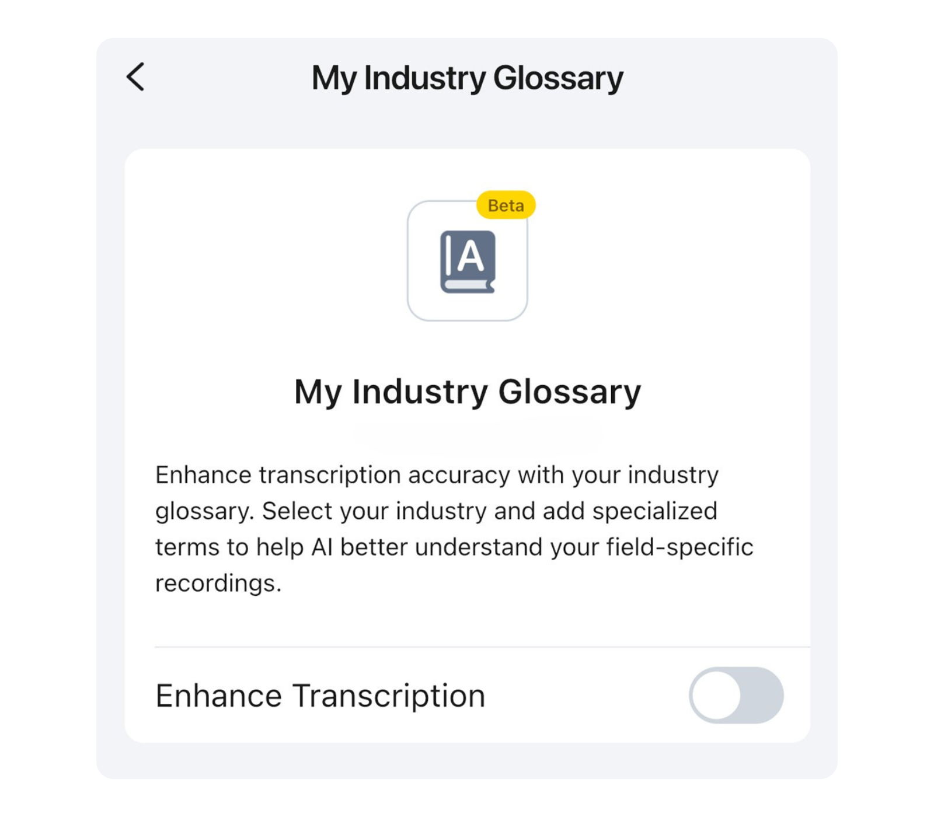Click the word "Industry" in the card heading
This screenshot has width=934, height=817.
pos(420,392)
